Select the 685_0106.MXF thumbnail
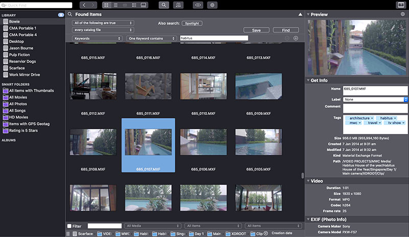Image resolution: width=409 pixels, height=237 pixels. tap(203, 142)
